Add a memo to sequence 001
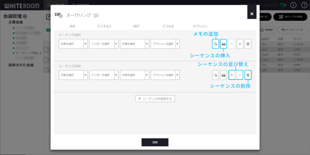The height and width of the screenshot is (155, 310). (x=215, y=44)
